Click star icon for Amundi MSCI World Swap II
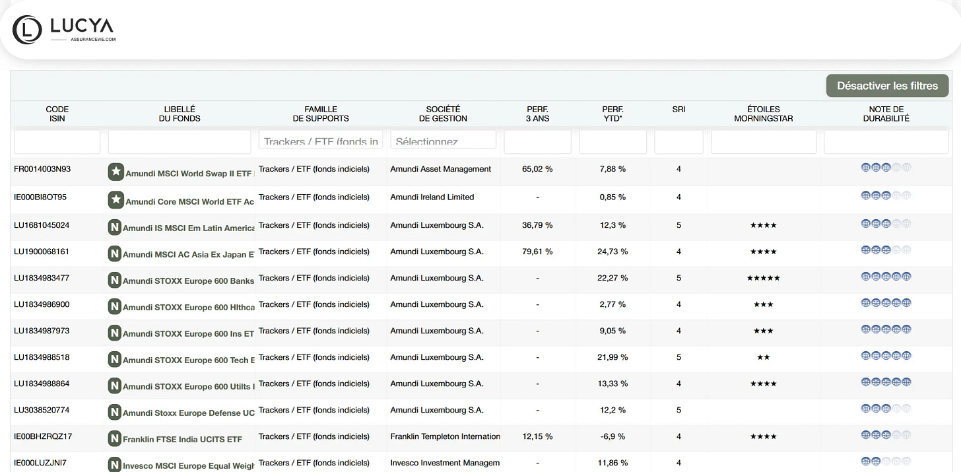 116,172
